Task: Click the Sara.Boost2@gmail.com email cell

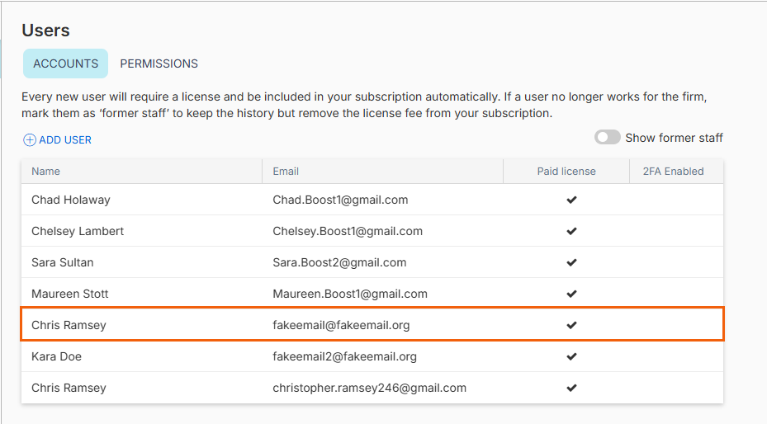Action: point(339,262)
